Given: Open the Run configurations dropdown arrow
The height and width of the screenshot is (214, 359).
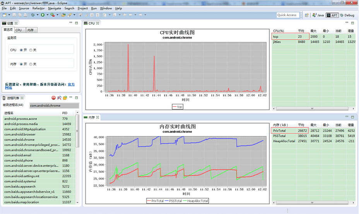Looking at the screenshot, I should click(x=48, y=15).
